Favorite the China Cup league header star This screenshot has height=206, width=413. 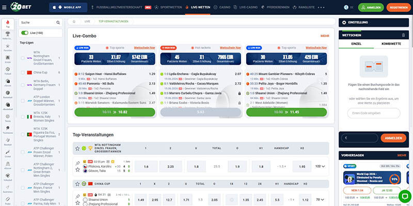(77, 184)
